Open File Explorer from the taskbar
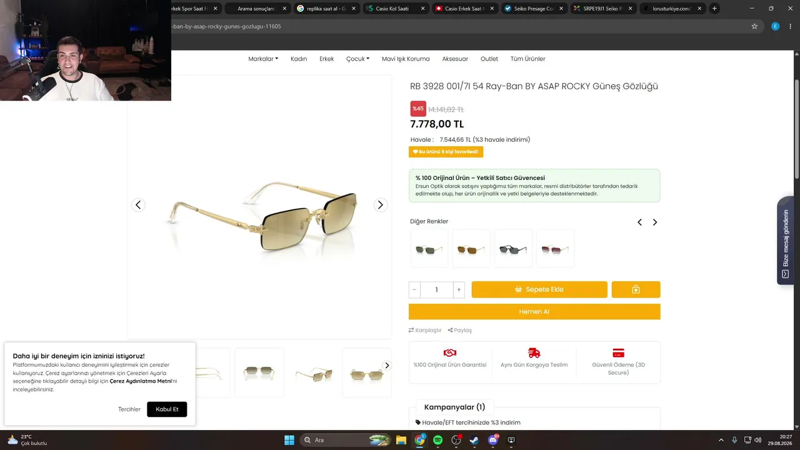Image resolution: width=800 pixels, height=450 pixels. (401, 440)
